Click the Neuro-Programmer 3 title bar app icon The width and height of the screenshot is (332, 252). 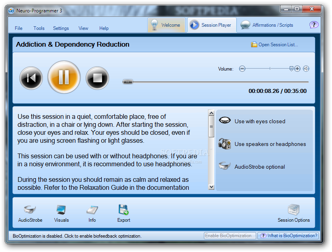coord(11,11)
